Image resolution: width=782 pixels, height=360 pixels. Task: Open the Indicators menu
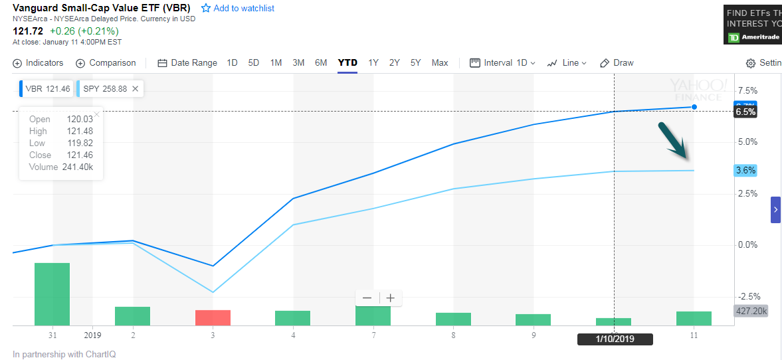38,63
